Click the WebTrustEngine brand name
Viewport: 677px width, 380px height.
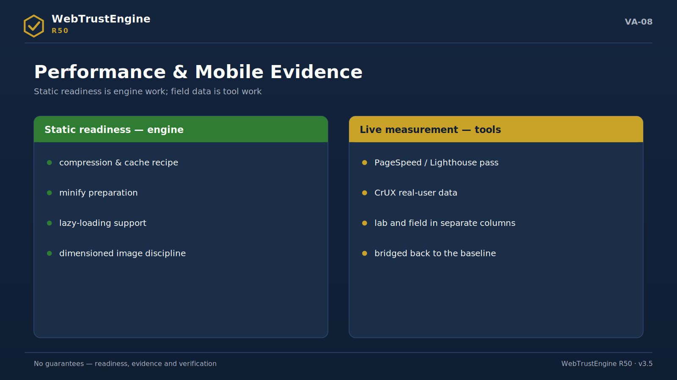(101, 19)
